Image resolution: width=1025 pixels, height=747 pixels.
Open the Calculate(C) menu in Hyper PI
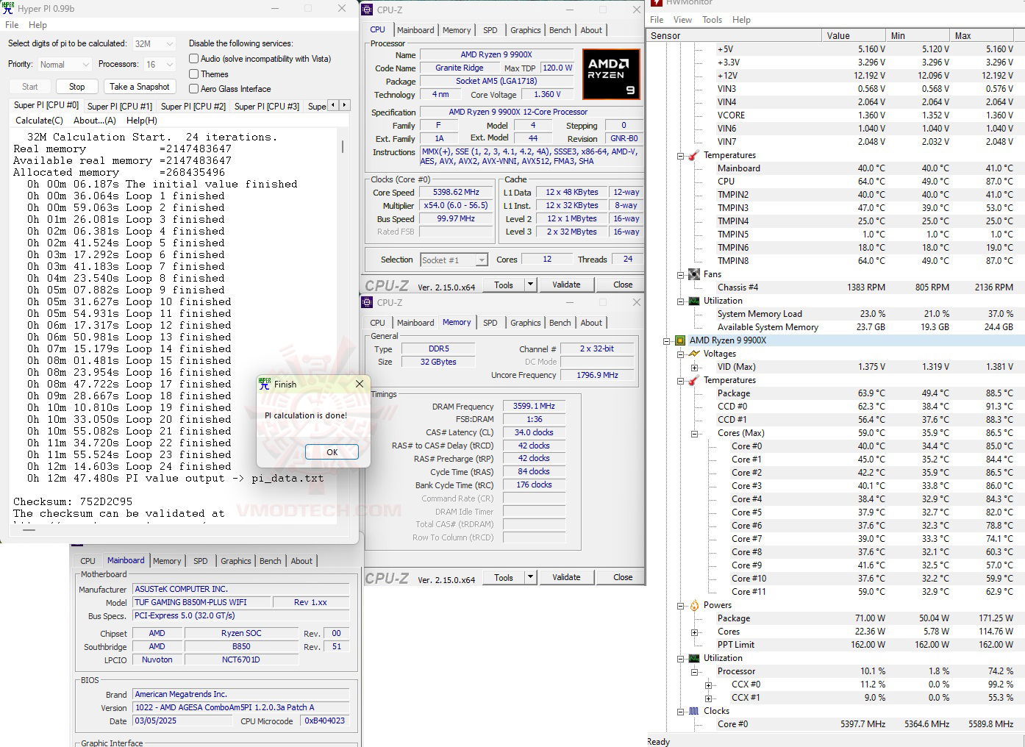[40, 121]
